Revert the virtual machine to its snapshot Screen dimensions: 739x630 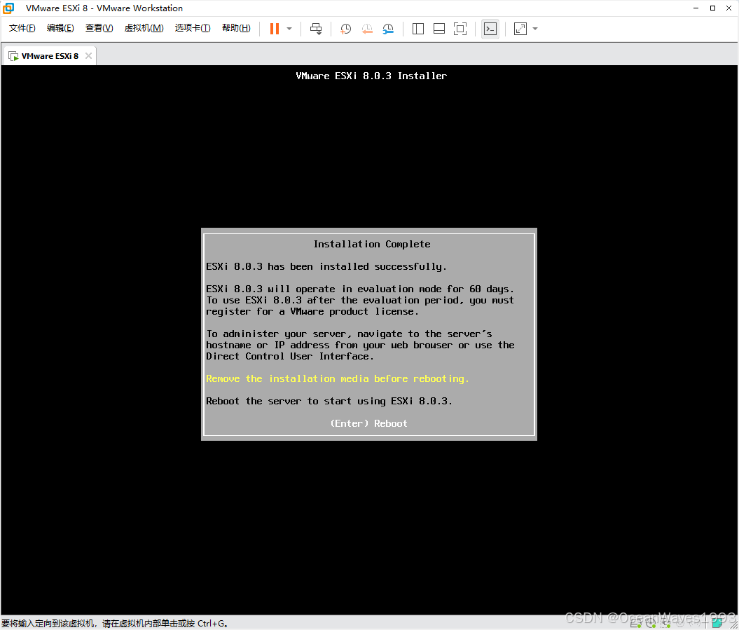point(367,29)
